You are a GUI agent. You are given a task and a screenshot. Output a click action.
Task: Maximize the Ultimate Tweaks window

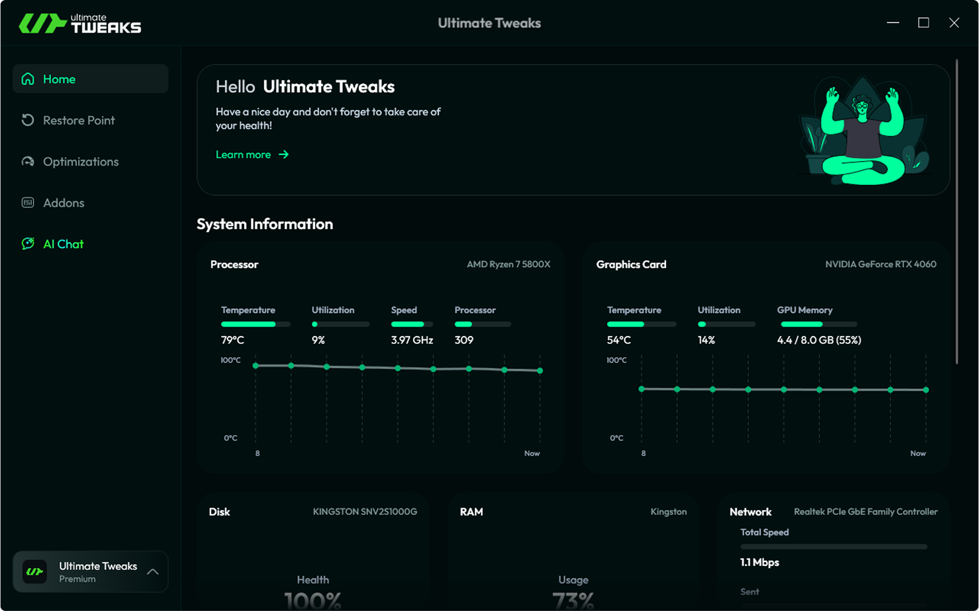tap(923, 23)
